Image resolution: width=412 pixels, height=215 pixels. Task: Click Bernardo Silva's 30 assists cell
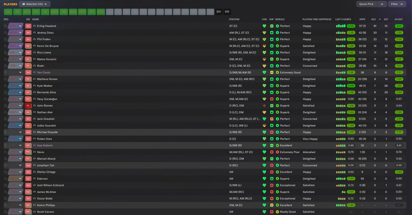[386, 93]
